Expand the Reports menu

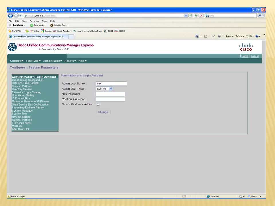[x=70, y=61]
